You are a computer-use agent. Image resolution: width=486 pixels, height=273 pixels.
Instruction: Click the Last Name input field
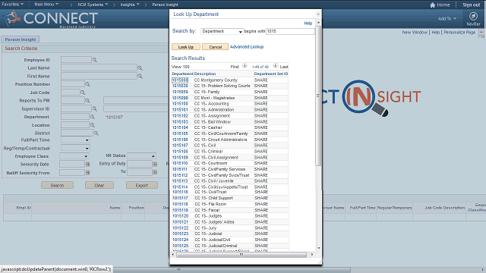99,67
